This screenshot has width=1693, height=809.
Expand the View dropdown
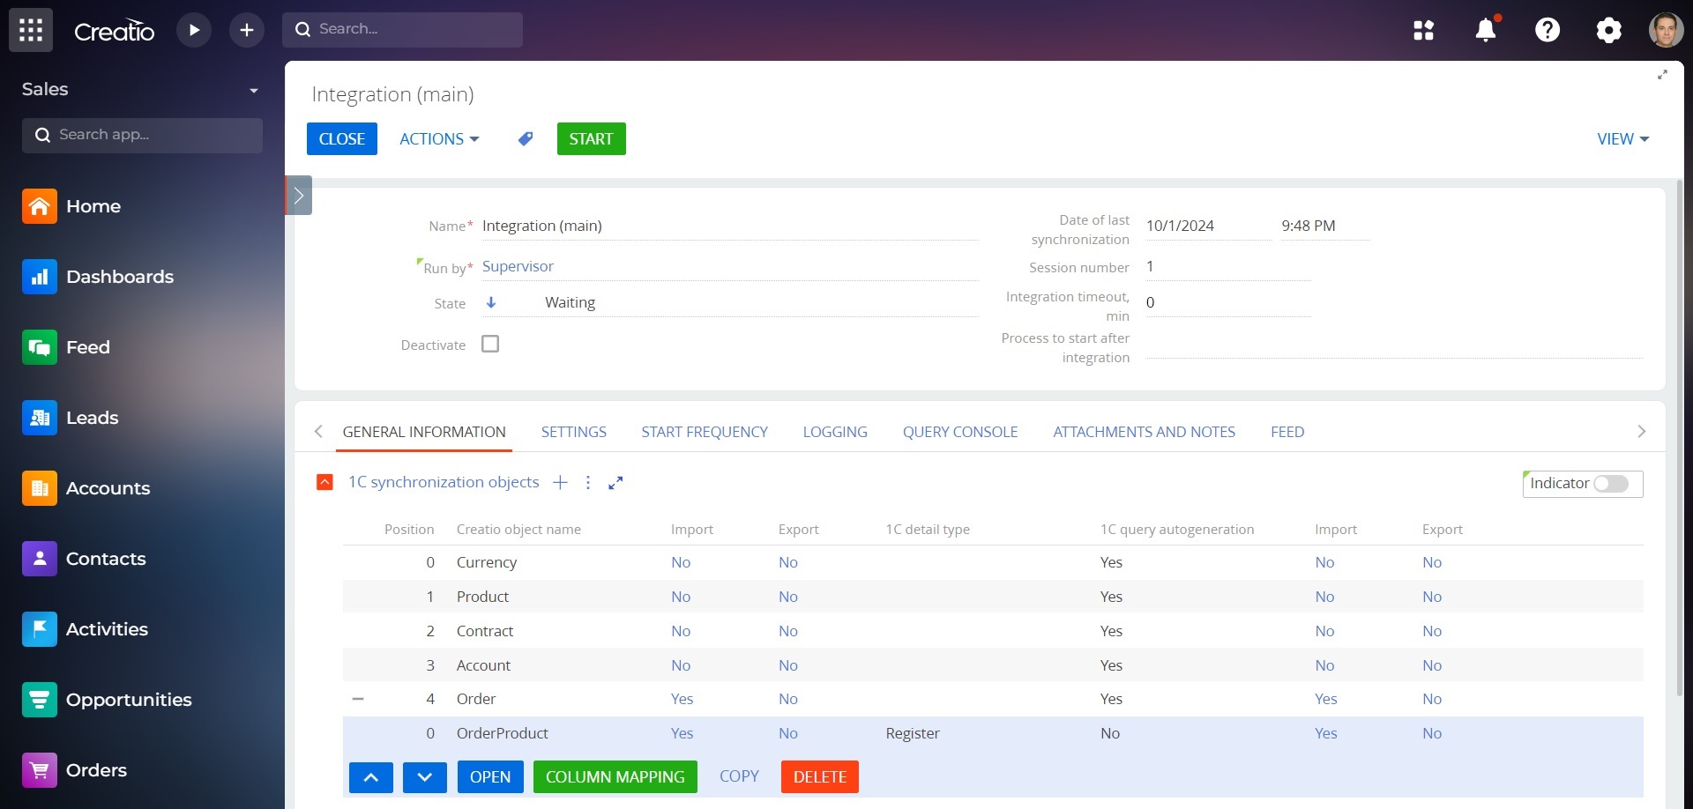tap(1622, 139)
